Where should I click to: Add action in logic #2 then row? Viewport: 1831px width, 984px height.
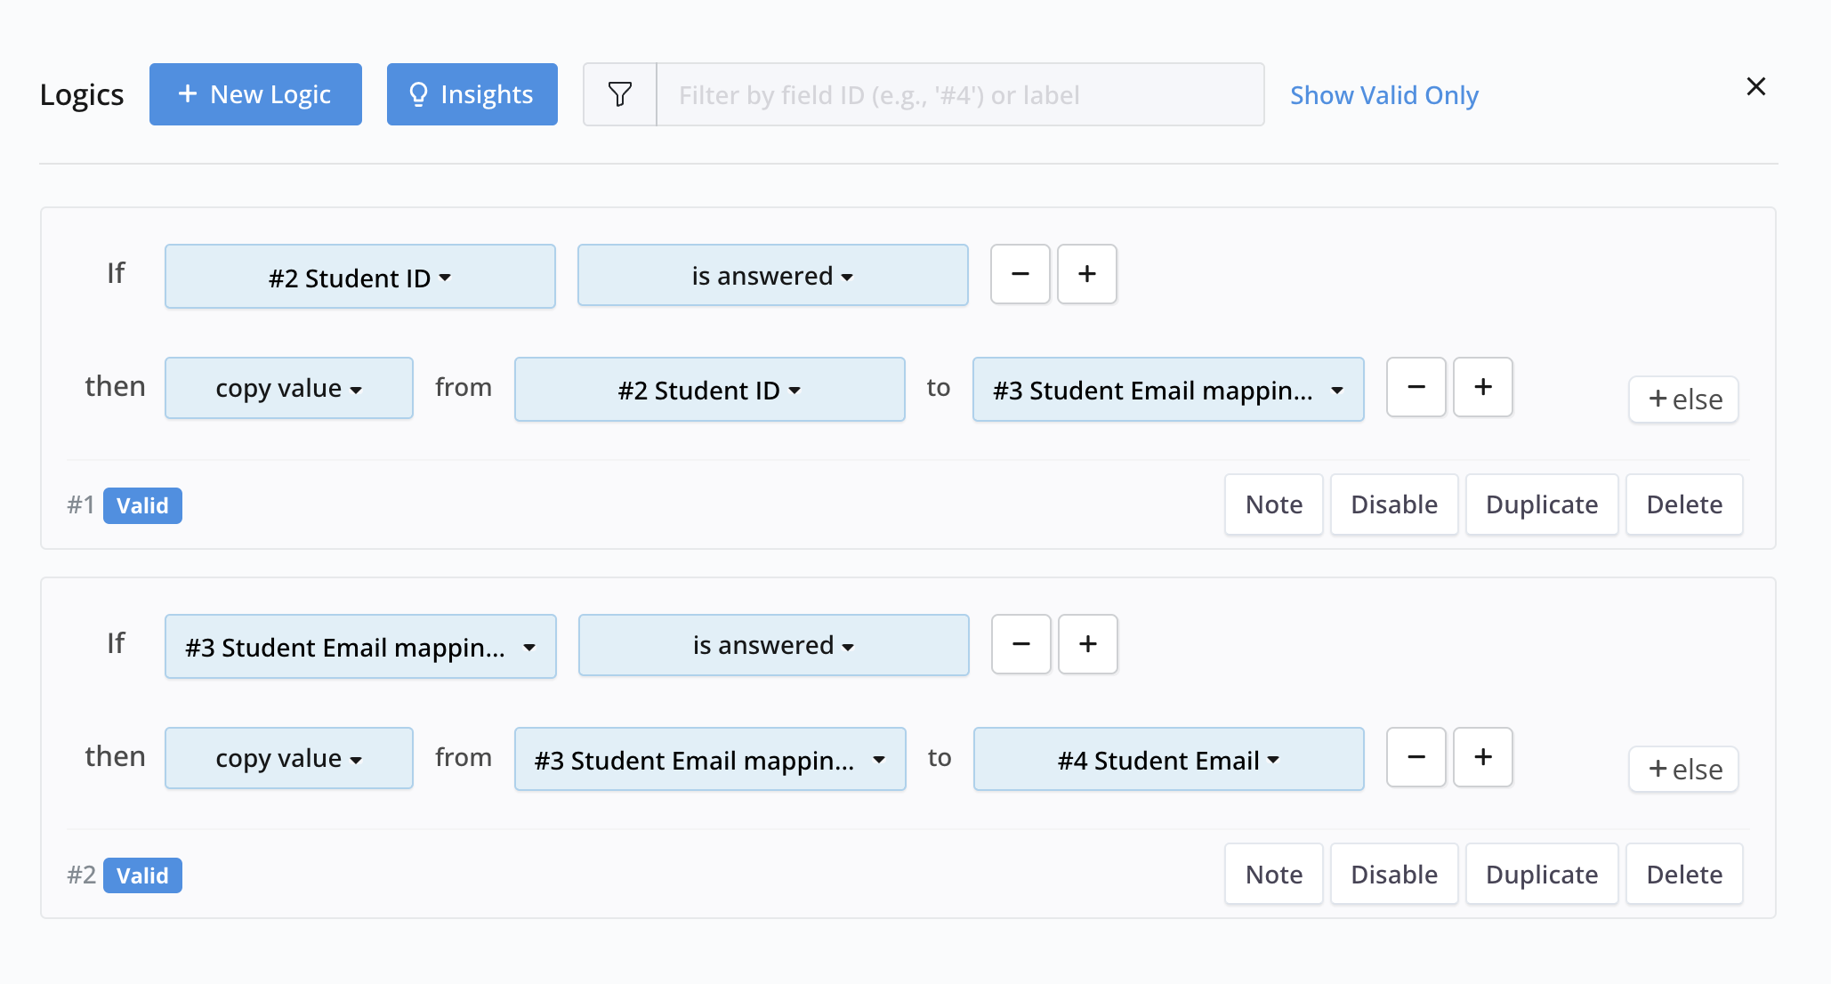(1482, 757)
